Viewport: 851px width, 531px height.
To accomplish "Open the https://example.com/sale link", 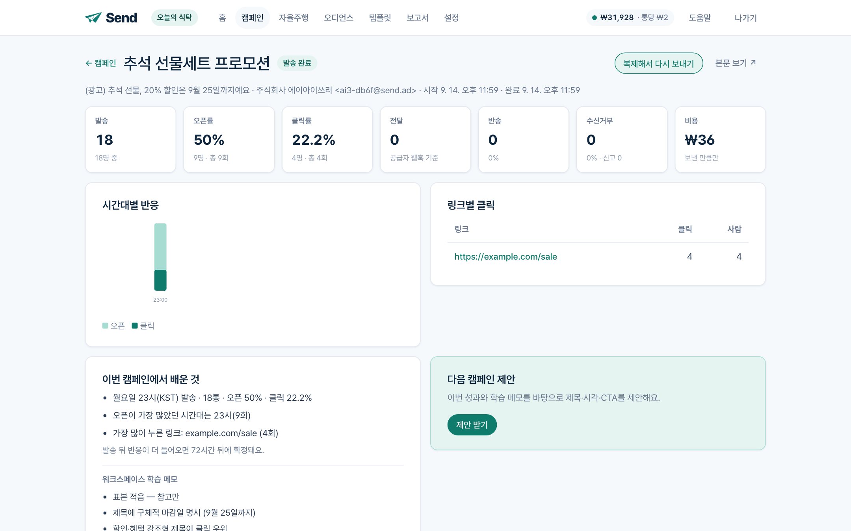I will (x=505, y=256).
